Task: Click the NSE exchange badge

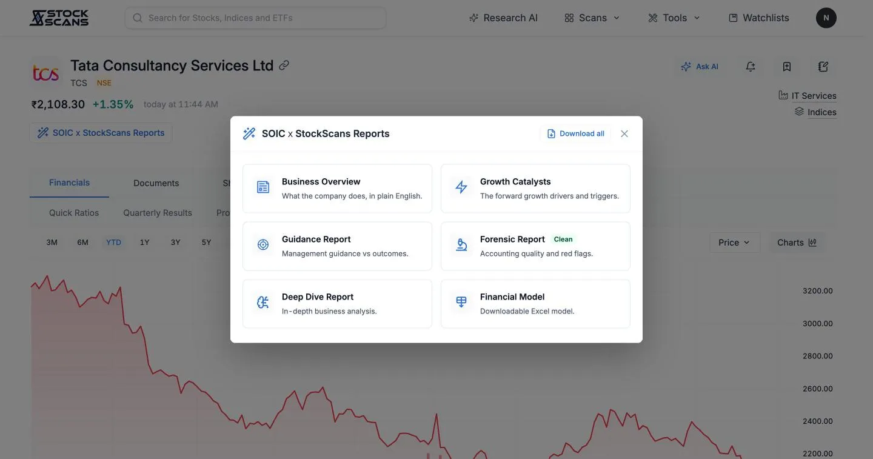Action: 104,83
